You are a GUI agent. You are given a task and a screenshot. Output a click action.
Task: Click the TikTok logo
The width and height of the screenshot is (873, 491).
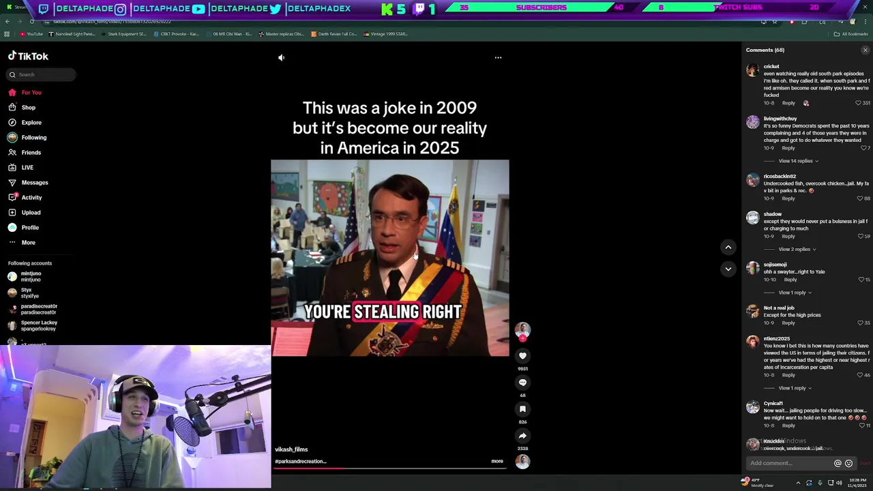tap(28, 56)
